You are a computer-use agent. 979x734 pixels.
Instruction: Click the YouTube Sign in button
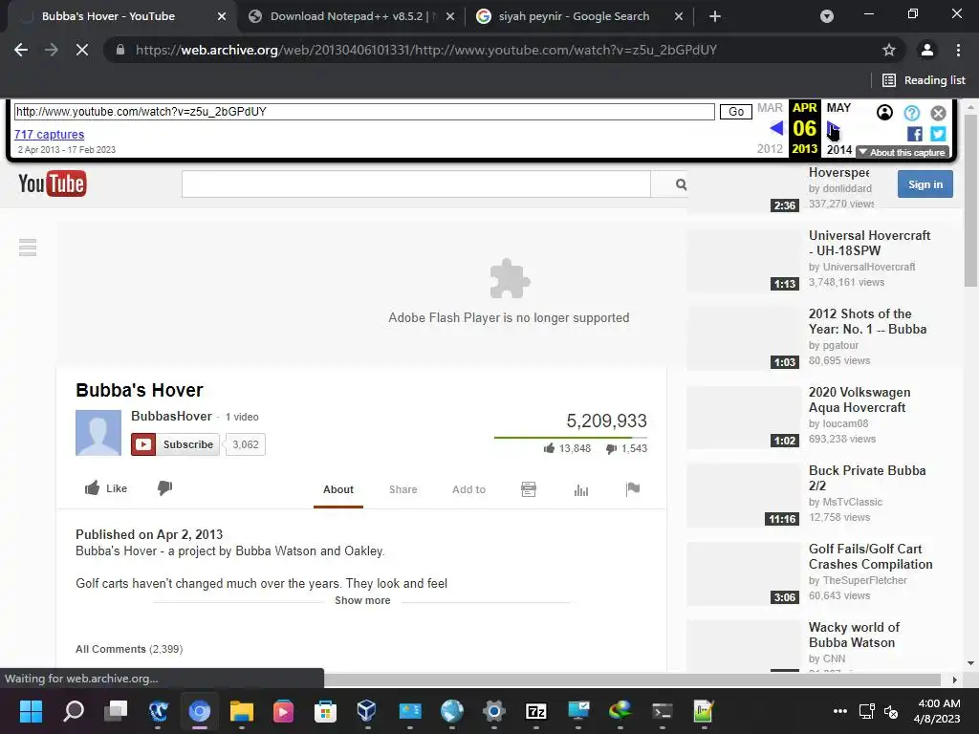click(925, 184)
